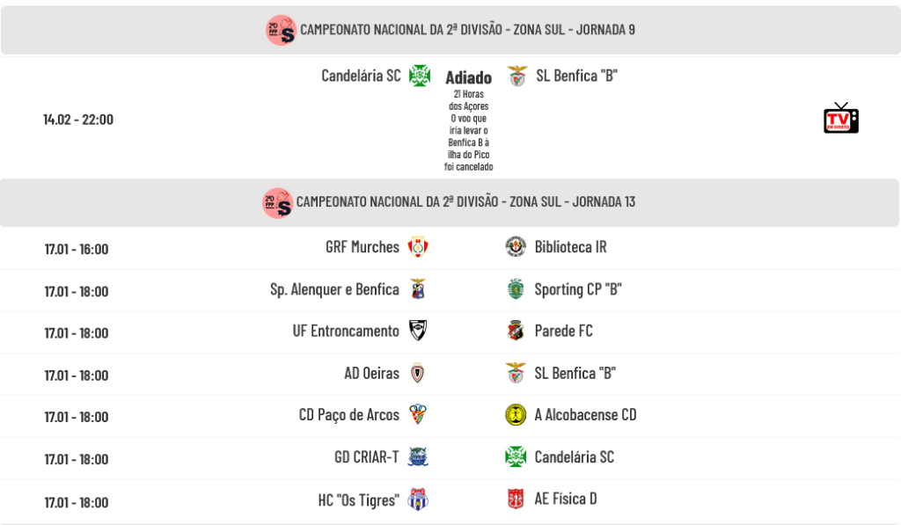Select the AD Oeiras team name
901x525 pixels.
pos(371,373)
